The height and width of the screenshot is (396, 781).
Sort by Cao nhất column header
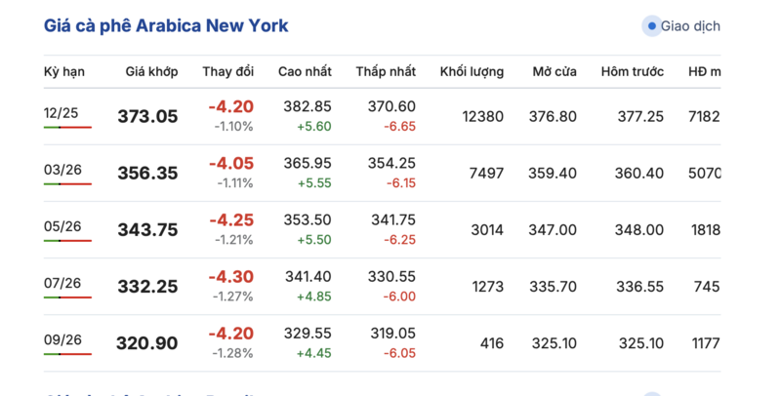point(305,71)
